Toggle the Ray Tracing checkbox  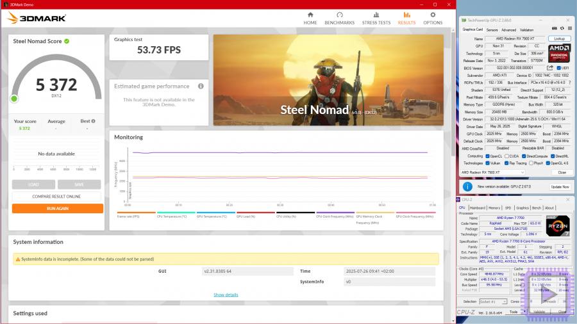[506, 163]
